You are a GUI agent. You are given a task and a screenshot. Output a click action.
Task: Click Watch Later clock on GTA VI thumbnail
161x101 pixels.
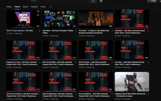(38, 11)
